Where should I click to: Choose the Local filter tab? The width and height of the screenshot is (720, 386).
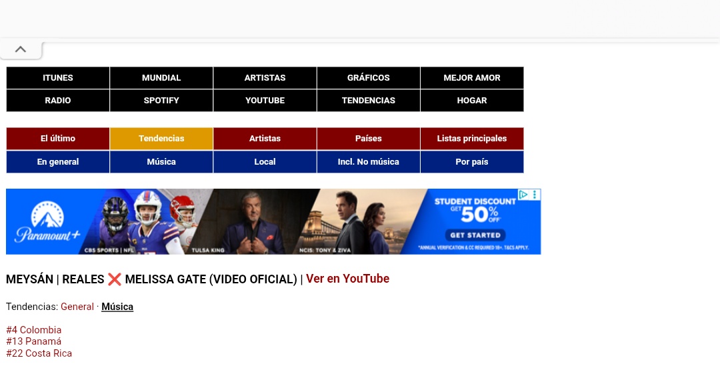[x=265, y=162]
